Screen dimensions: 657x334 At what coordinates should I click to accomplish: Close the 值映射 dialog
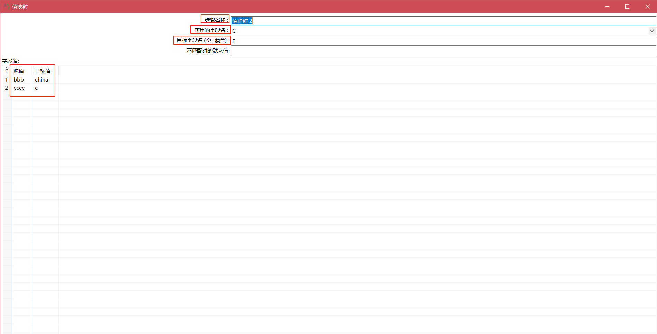pyautogui.click(x=647, y=7)
